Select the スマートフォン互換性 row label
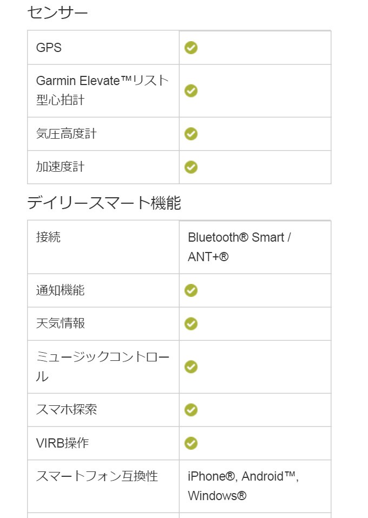 click(x=97, y=476)
